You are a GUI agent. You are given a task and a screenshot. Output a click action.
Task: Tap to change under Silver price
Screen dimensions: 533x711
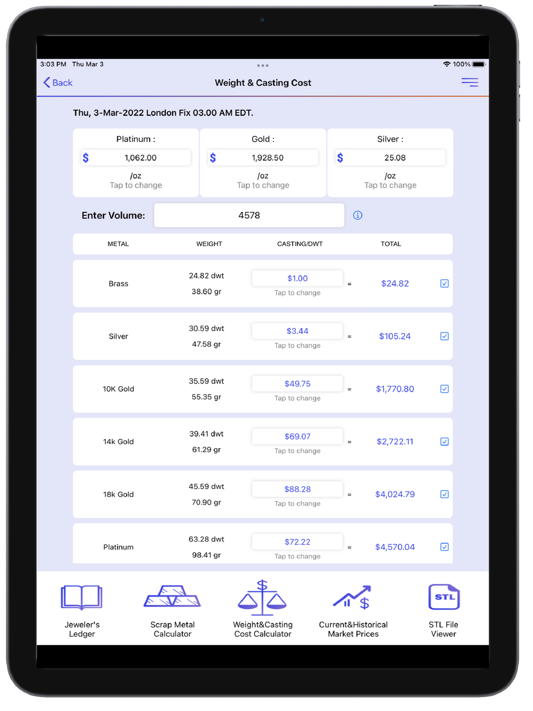(390, 185)
